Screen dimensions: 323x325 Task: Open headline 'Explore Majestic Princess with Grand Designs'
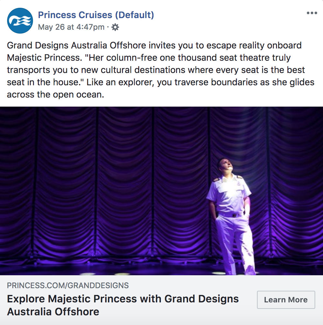(123, 299)
